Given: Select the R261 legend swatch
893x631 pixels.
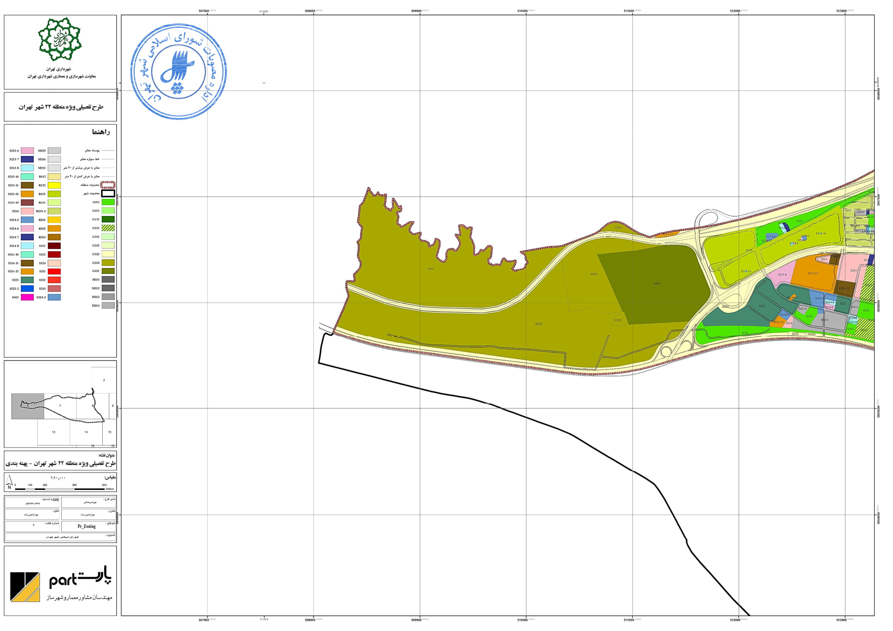Looking at the screenshot, I should click(54, 219).
